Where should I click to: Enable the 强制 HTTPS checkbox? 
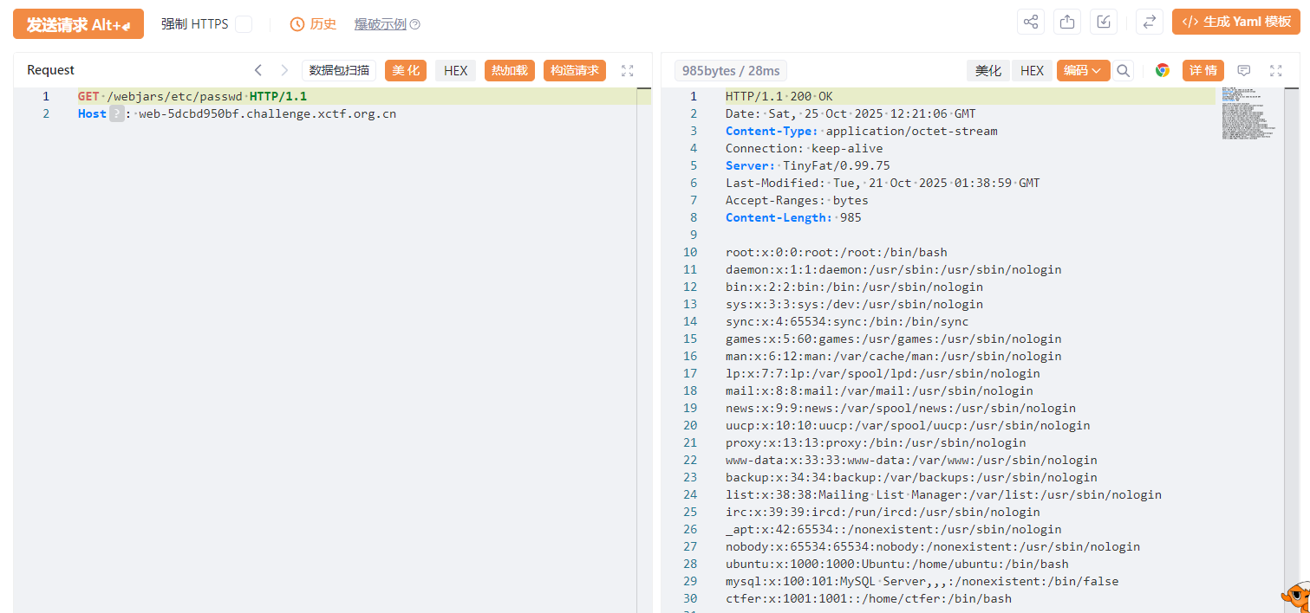point(244,24)
